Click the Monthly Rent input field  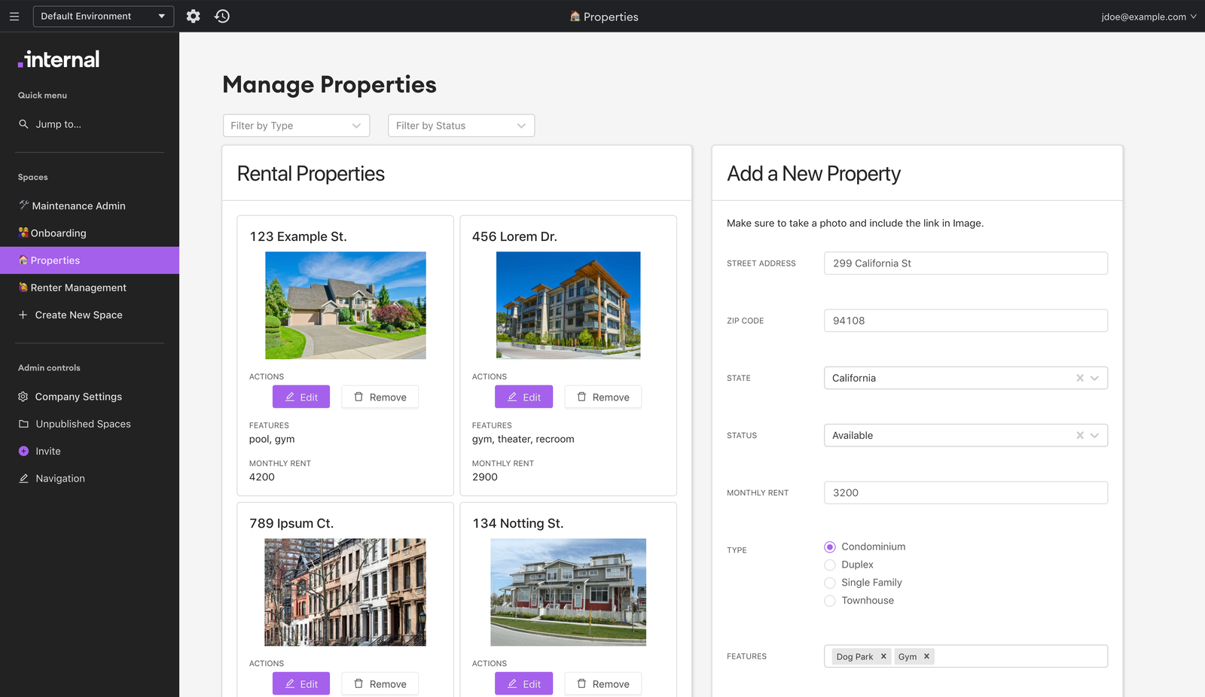(x=966, y=492)
